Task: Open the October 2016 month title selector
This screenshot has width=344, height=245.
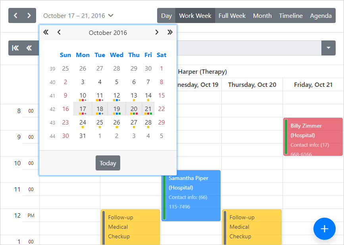Action: 108,33
